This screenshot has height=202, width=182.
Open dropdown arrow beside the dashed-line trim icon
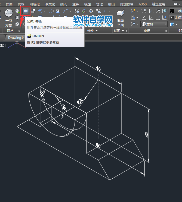tap(110, 11)
